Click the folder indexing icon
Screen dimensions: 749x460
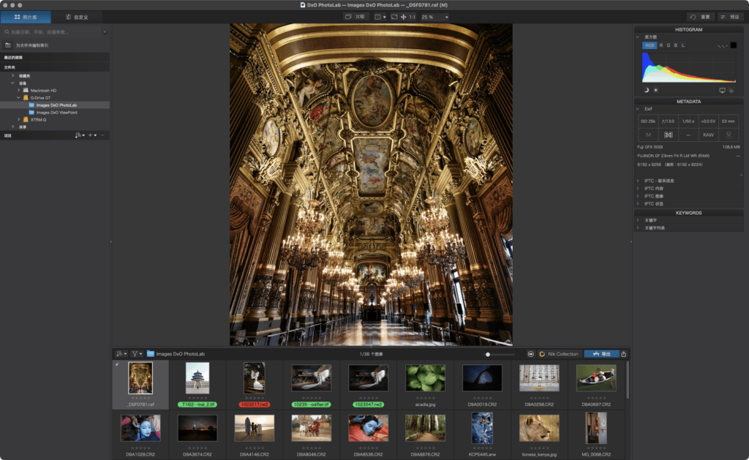8,45
